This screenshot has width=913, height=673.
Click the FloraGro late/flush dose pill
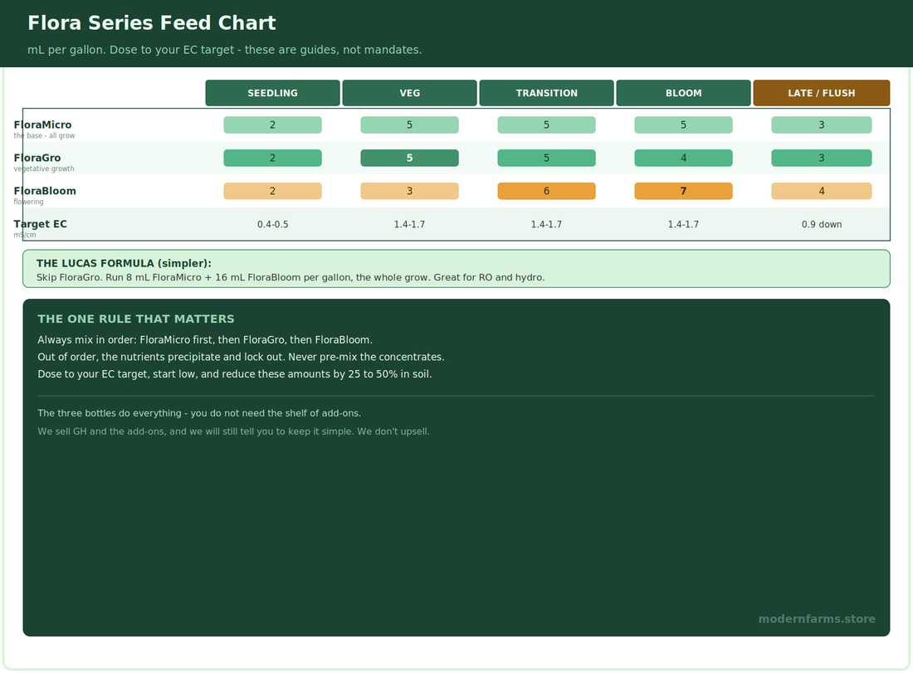pos(822,158)
